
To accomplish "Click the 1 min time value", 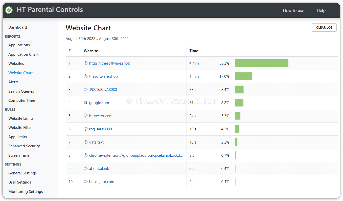I will 194,76.
